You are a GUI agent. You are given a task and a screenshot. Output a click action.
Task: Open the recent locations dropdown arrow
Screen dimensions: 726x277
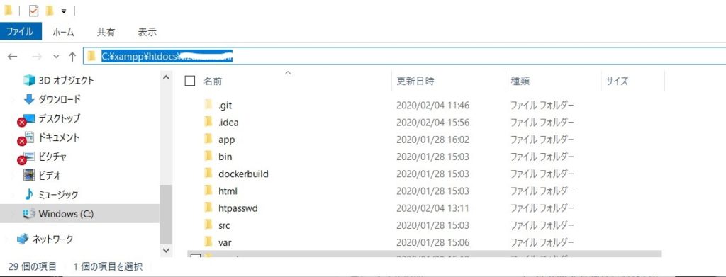click(x=56, y=57)
